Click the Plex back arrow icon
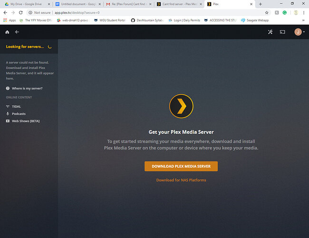309x238 pixels. (17, 32)
